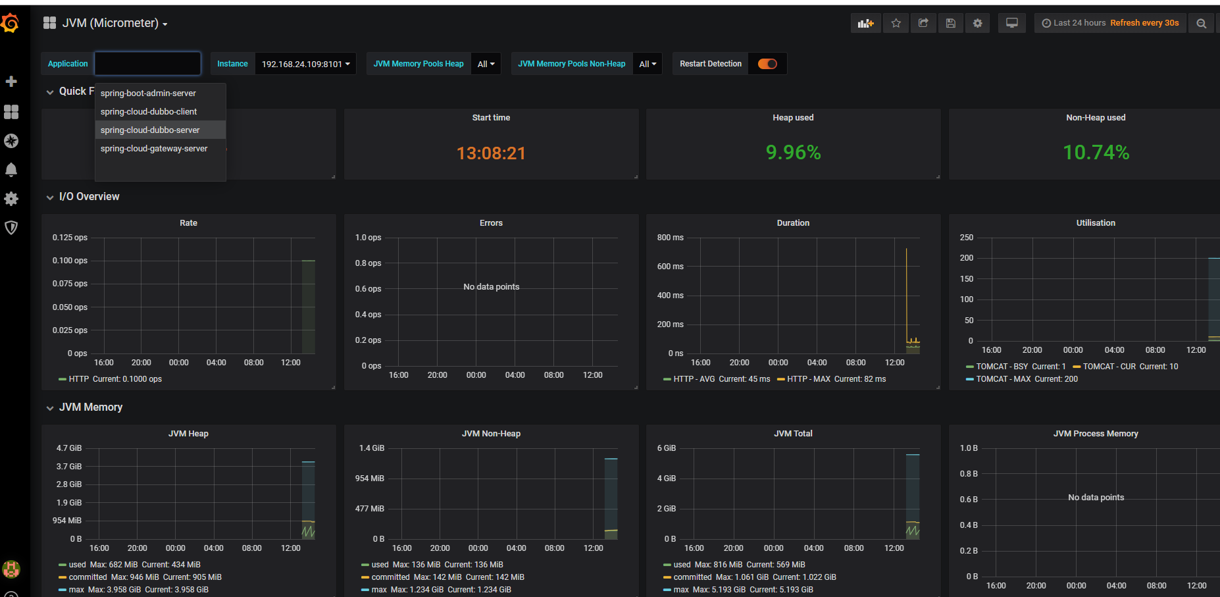
Task: Focus the Application variable search field
Action: click(x=147, y=64)
